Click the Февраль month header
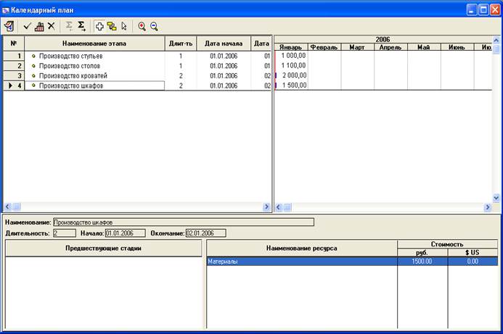Screen dimensions: 503x334 pyautogui.click(x=324, y=47)
